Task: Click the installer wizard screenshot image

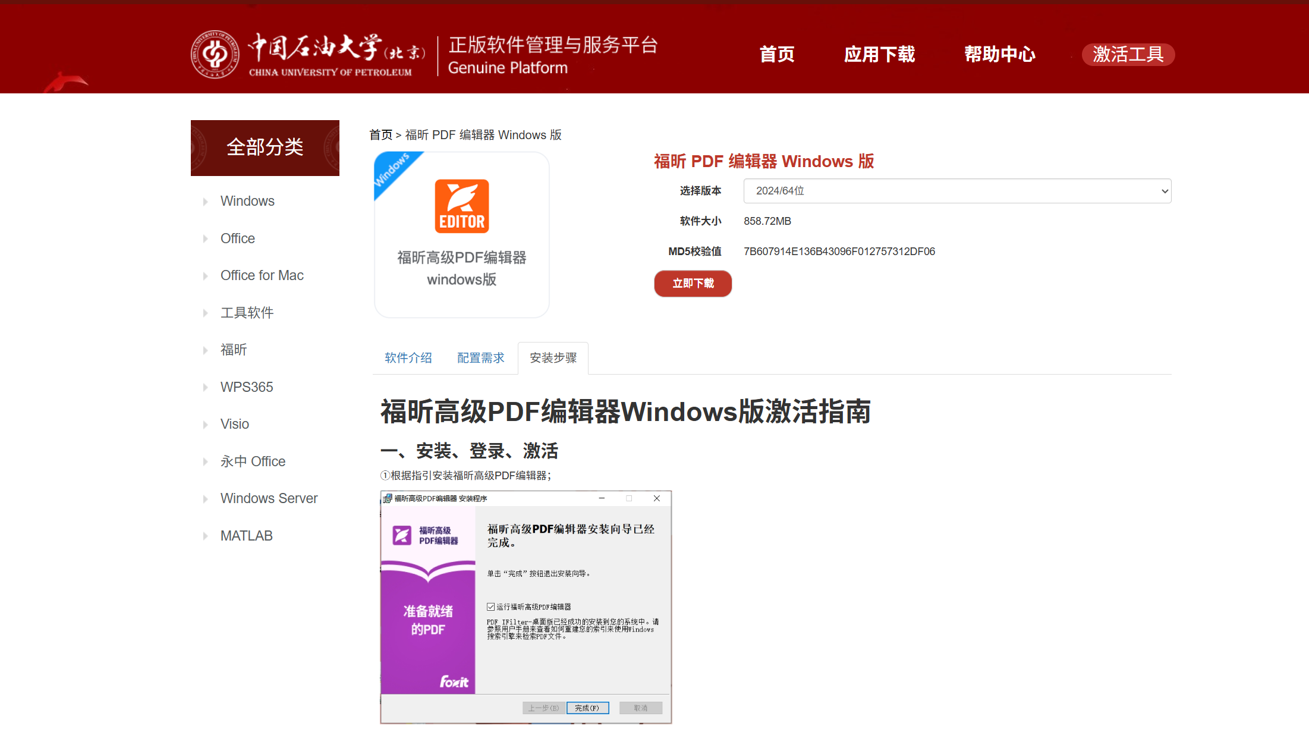Action: tap(526, 607)
